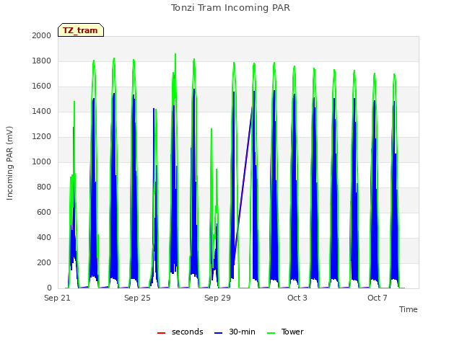Click the 200 y-axis tick label

pos(44,262)
